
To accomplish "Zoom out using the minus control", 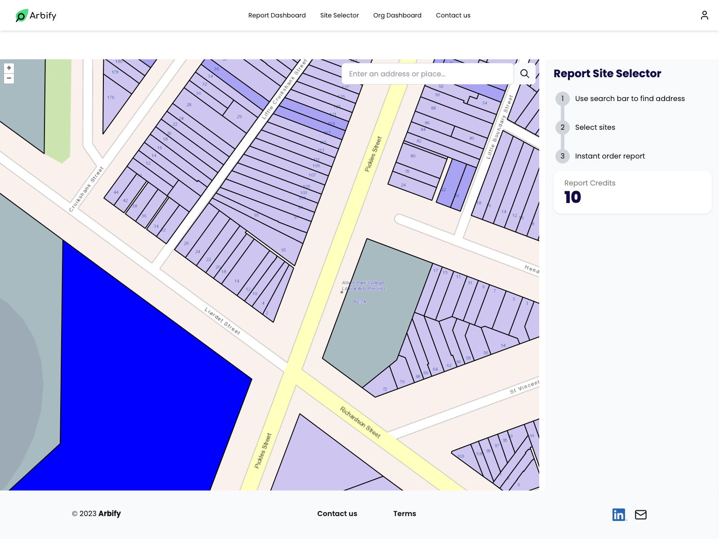I will [9, 78].
